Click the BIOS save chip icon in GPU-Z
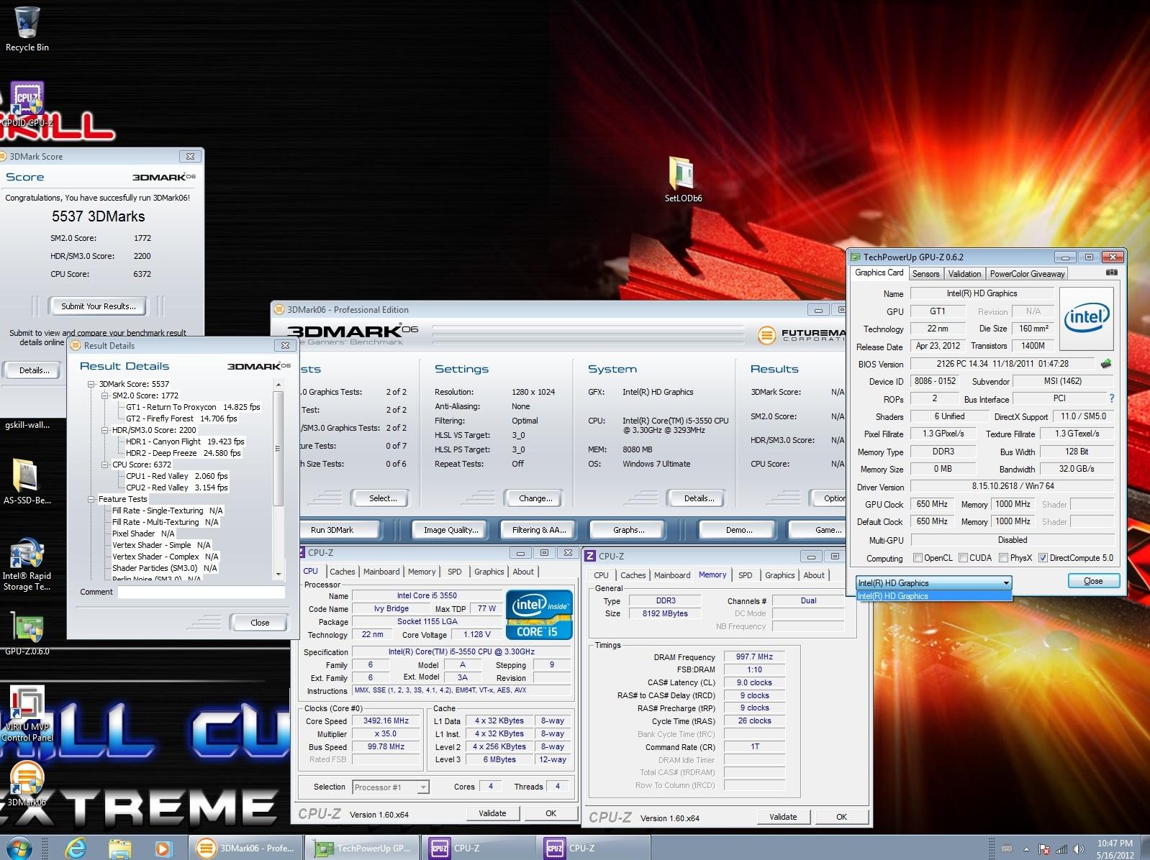This screenshot has width=1150, height=860. click(1106, 364)
